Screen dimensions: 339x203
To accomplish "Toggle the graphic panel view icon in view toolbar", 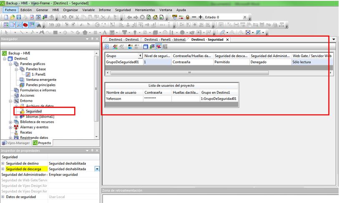I will (32, 25).
